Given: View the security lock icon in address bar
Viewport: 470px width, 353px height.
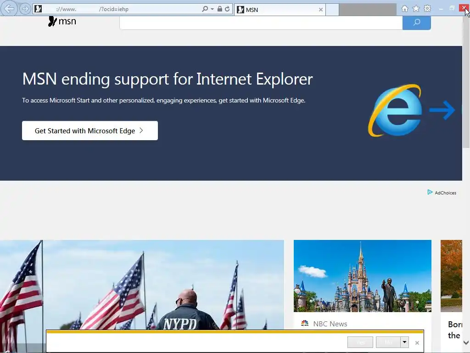Looking at the screenshot, I should pyautogui.click(x=220, y=9).
